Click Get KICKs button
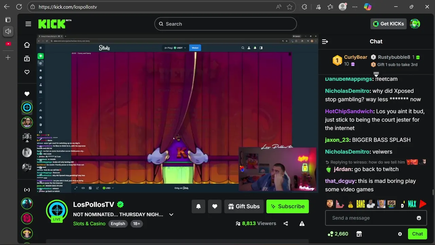 tap(388, 24)
